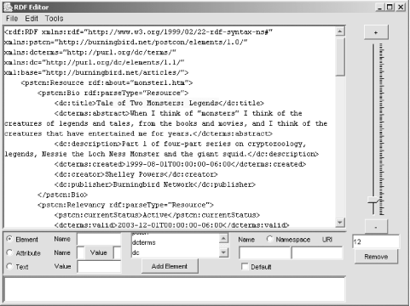The image size is (410, 306).
Task: Click the vertical font size slider handle
Action: [373, 200]
